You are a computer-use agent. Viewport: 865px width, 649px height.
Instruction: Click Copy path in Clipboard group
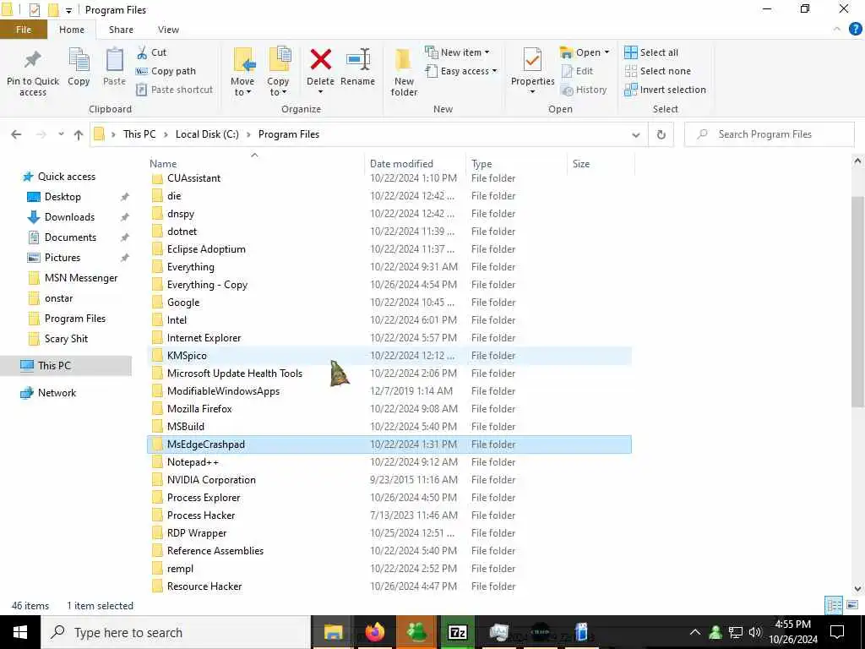point(166,71)
